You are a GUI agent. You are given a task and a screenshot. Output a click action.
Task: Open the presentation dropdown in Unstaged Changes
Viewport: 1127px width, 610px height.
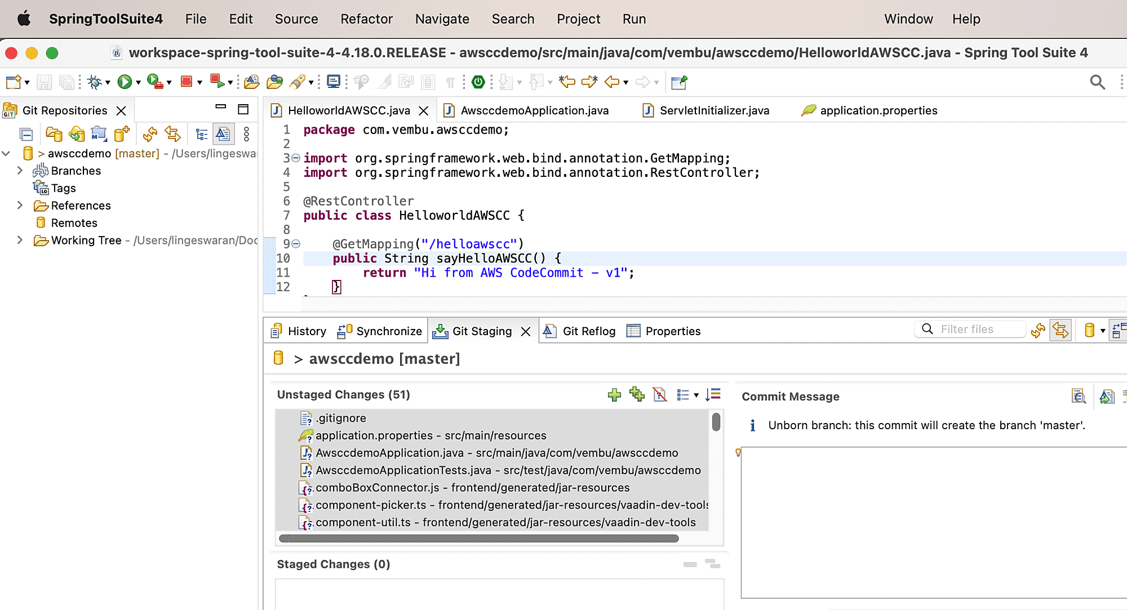[x=696, y=395]
